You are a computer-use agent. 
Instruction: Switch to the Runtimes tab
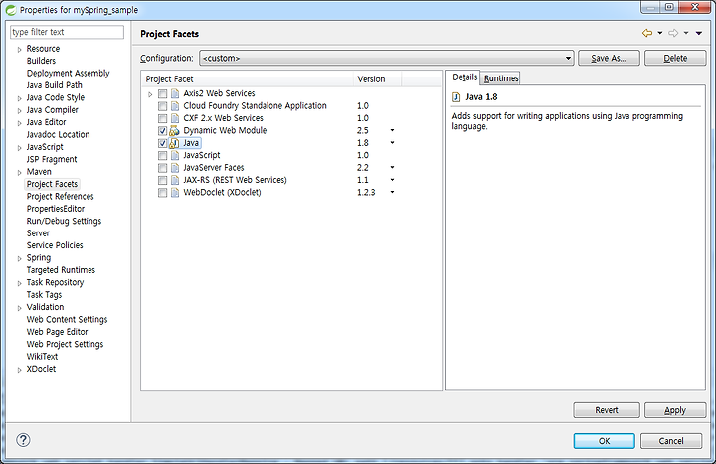coord(501,78)
